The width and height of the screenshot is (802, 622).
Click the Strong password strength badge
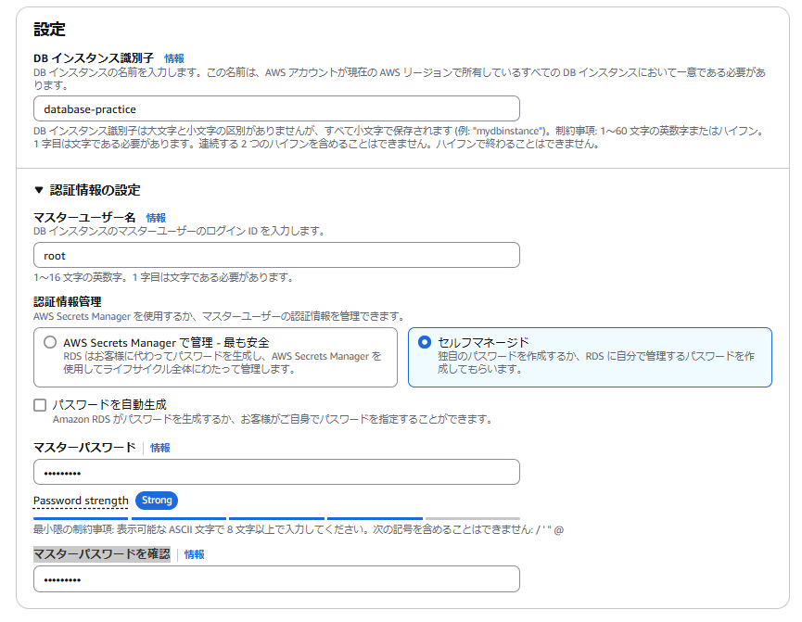157,501
